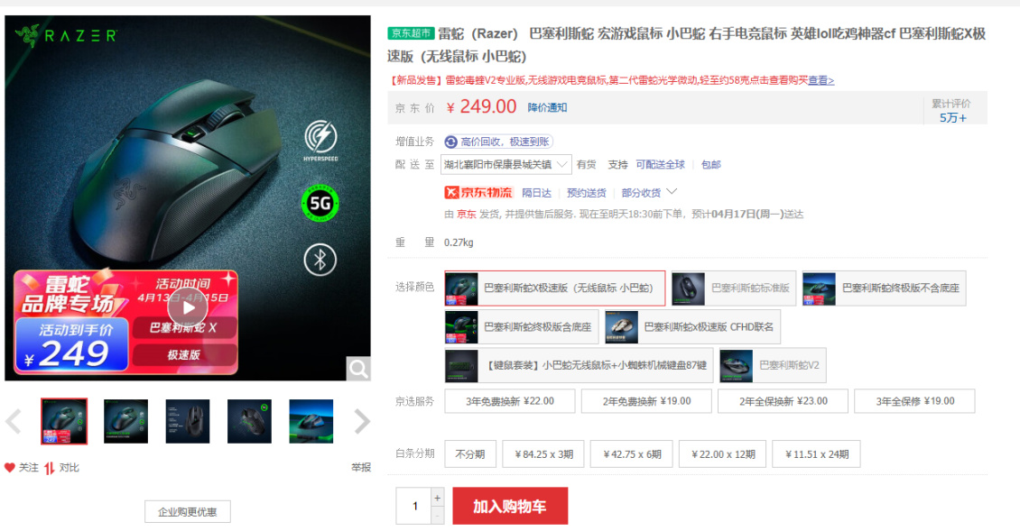Select ¥22.00 x 12期 installment

722,453
